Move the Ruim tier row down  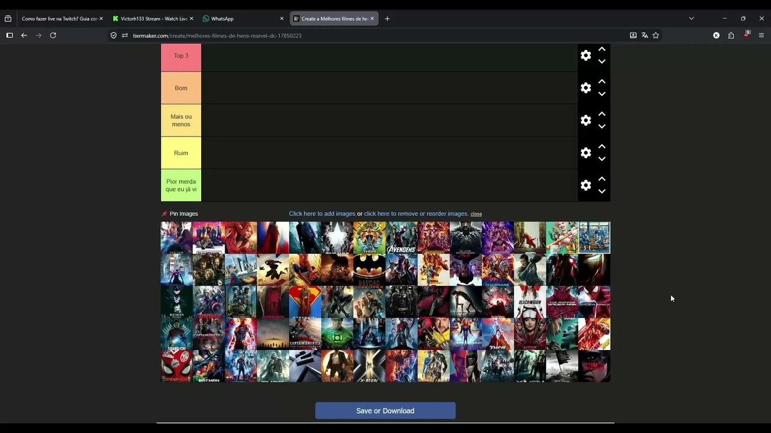click(x=602, y=159)
